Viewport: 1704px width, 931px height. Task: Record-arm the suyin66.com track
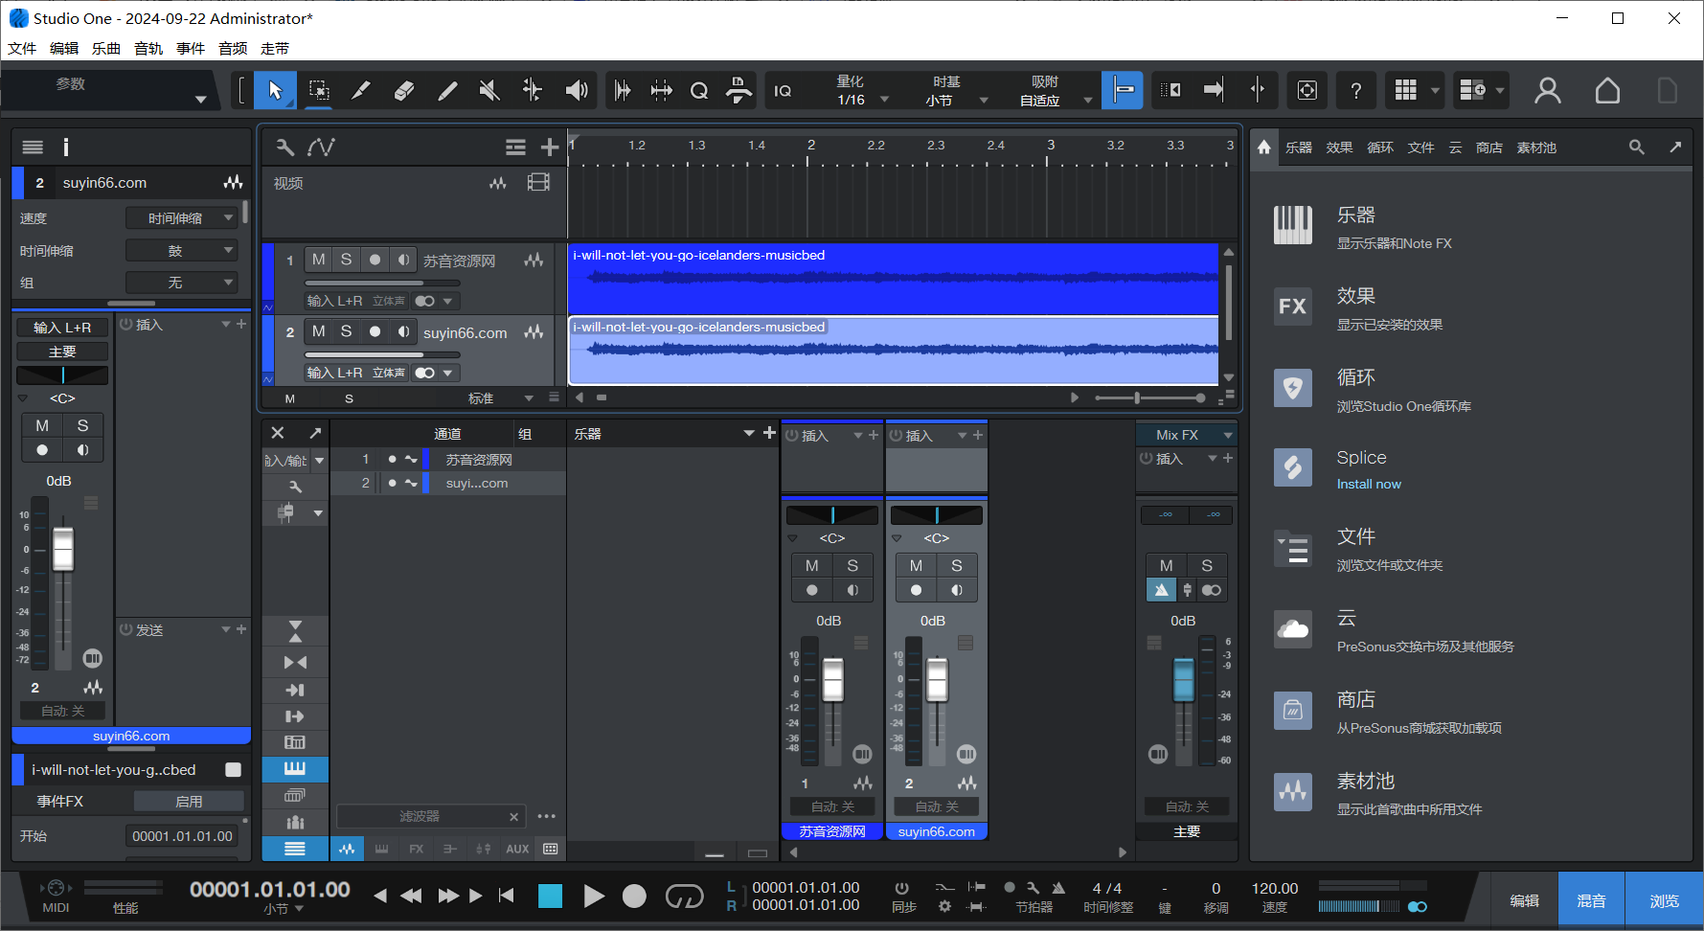coord(374,331)
